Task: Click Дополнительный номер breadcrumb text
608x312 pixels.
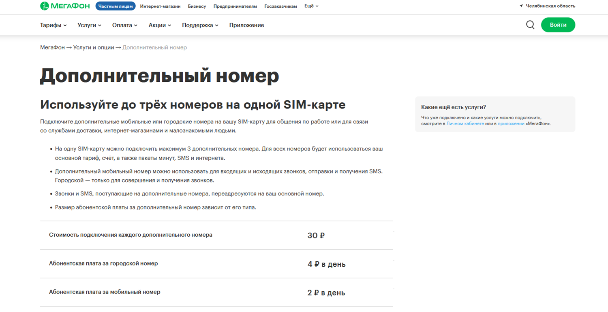Action: 155,47
